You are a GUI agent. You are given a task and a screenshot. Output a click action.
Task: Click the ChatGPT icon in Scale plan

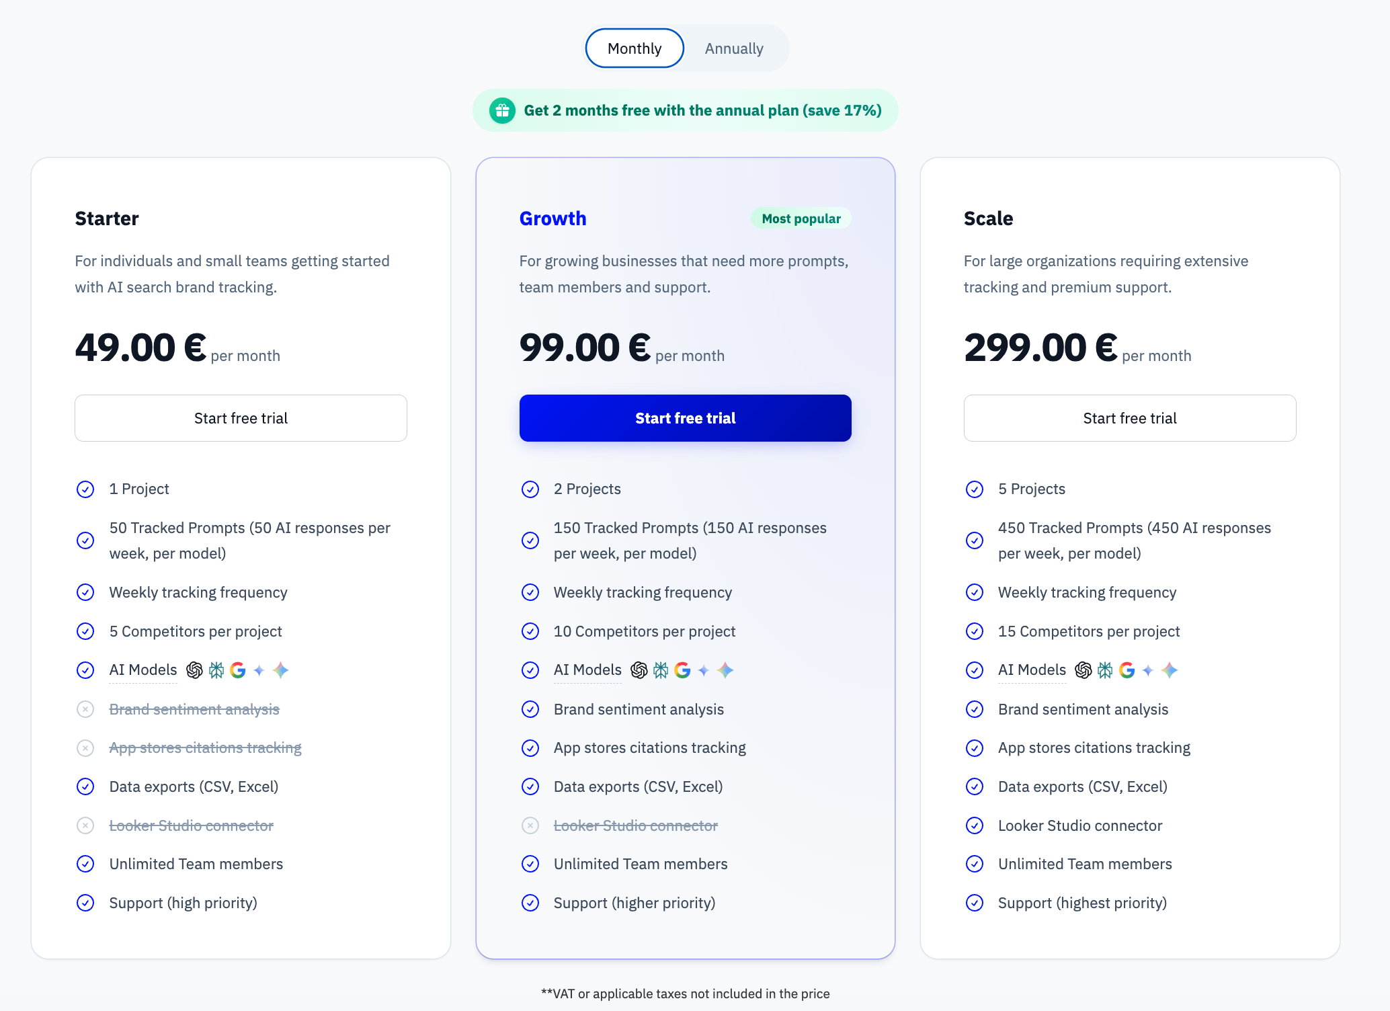click(x=1084, y=670)
